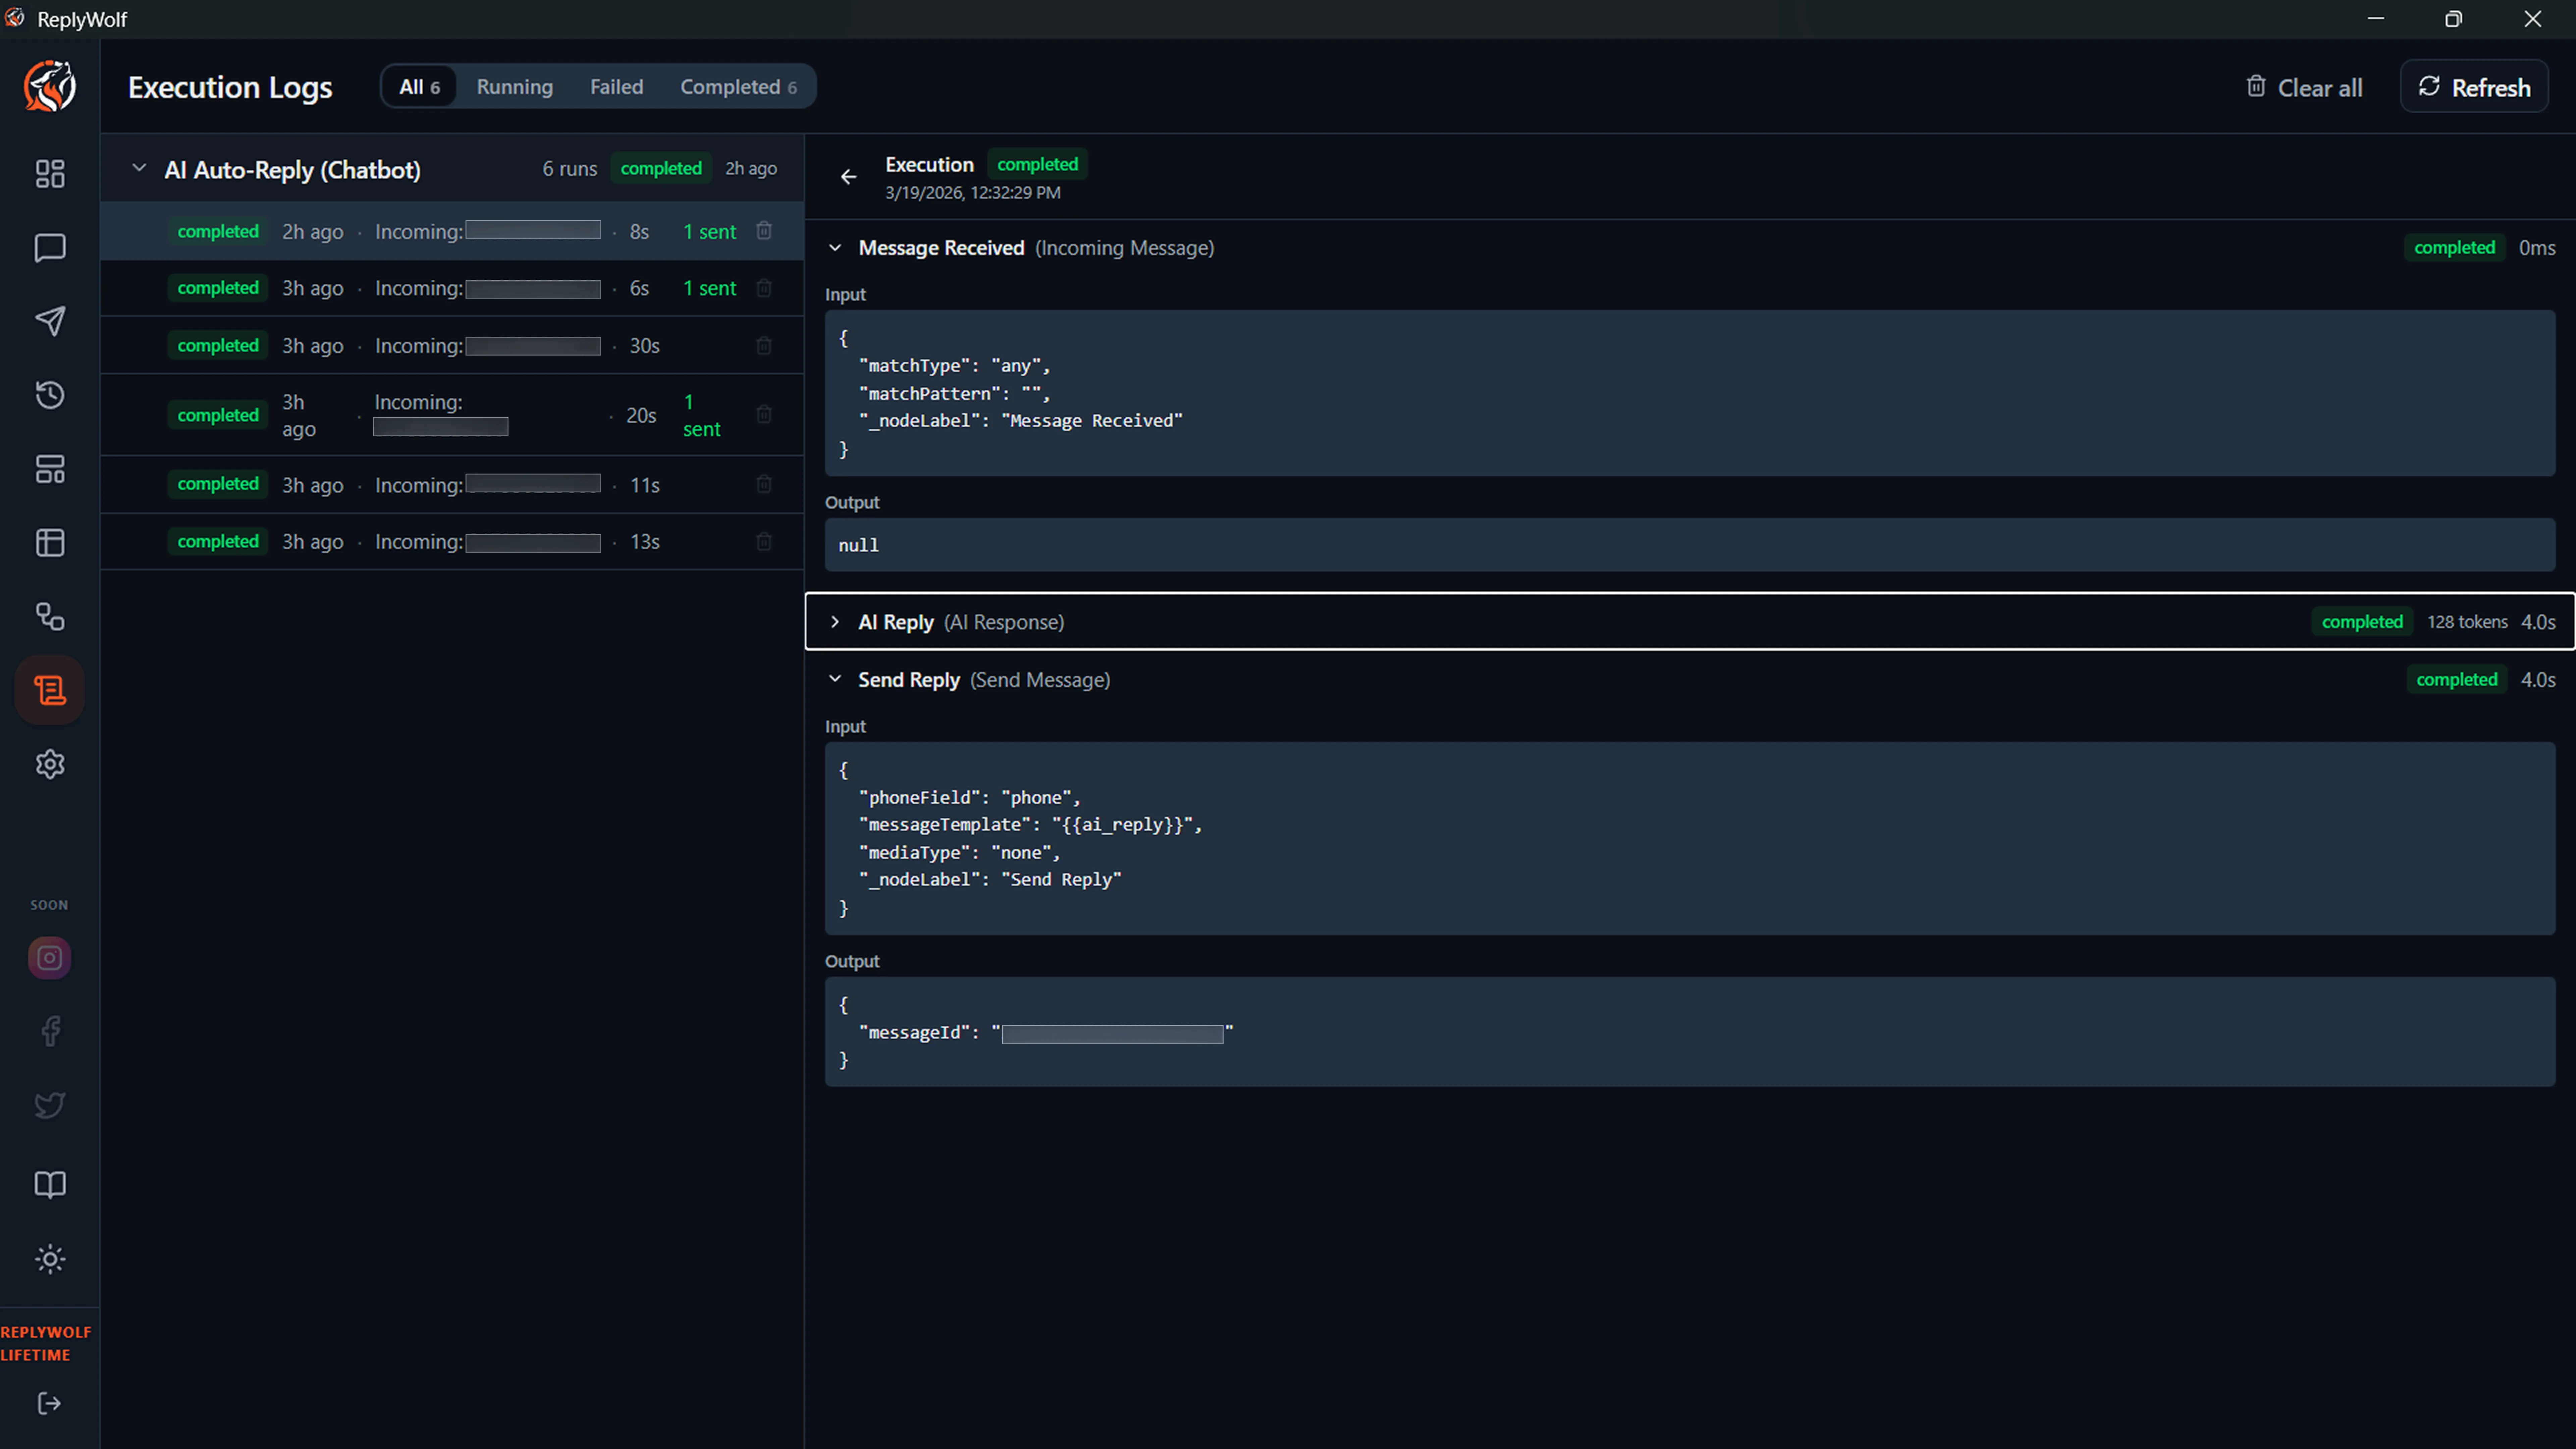
Task: Click the Facebook coming-soon icon
Action: pyautogui.click(x=50, y=1031)
